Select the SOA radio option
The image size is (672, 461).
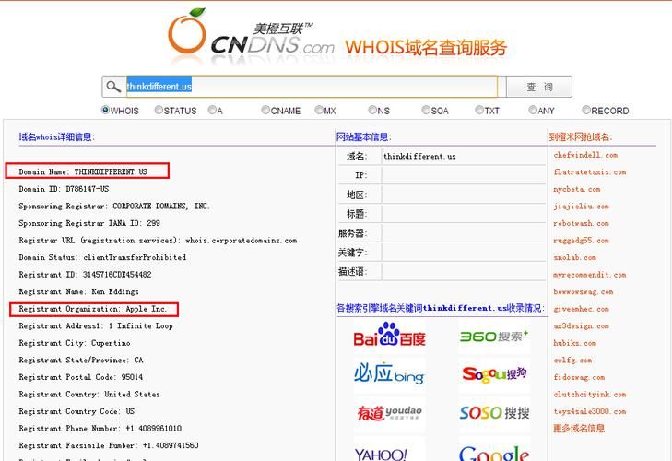pyautogui.click(x=426, y=110)
